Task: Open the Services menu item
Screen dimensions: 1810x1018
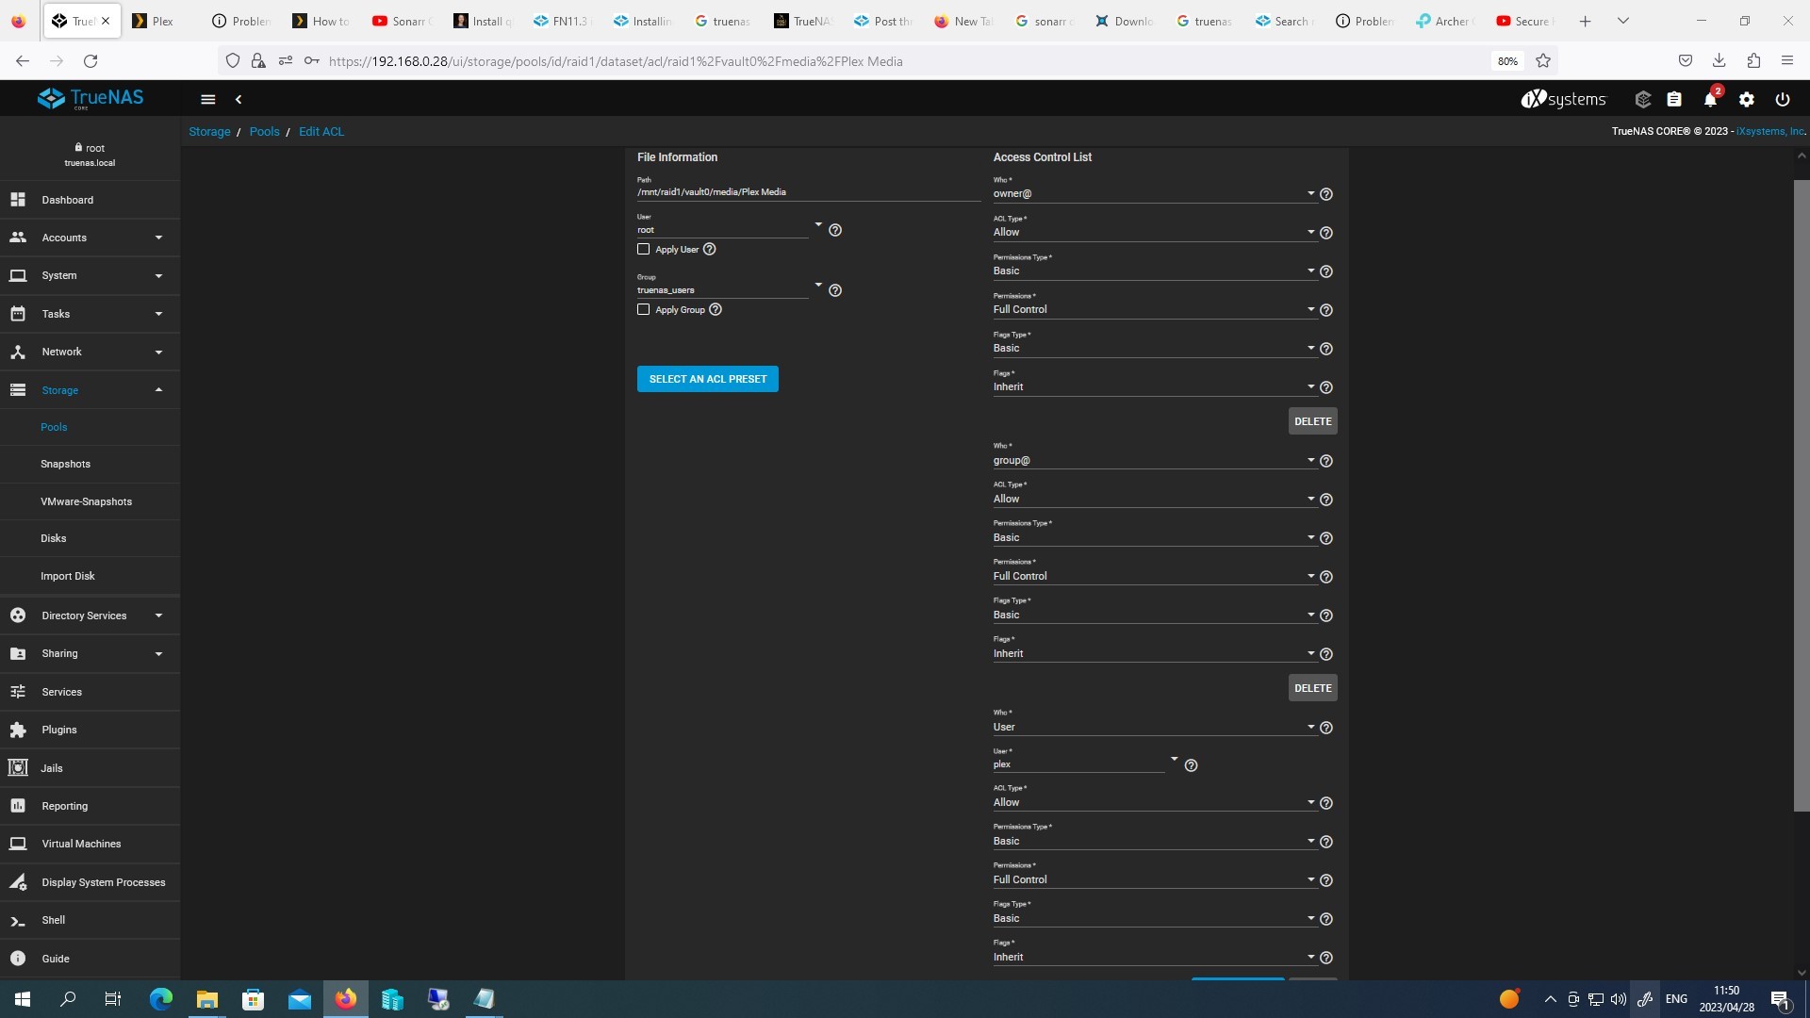Action: (90, 692)
